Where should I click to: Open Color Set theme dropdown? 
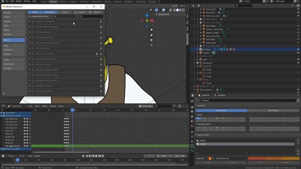click(228, 159)
